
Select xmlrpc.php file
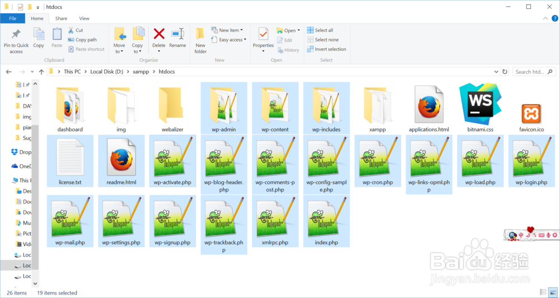275,221
